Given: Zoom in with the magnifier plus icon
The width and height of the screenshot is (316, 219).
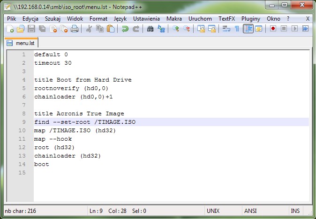Looking at the screenshot, I should coord(175,29).
